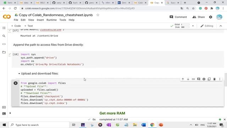Go back to the previous page
The image size is (227, 128).
coord(4,9)
